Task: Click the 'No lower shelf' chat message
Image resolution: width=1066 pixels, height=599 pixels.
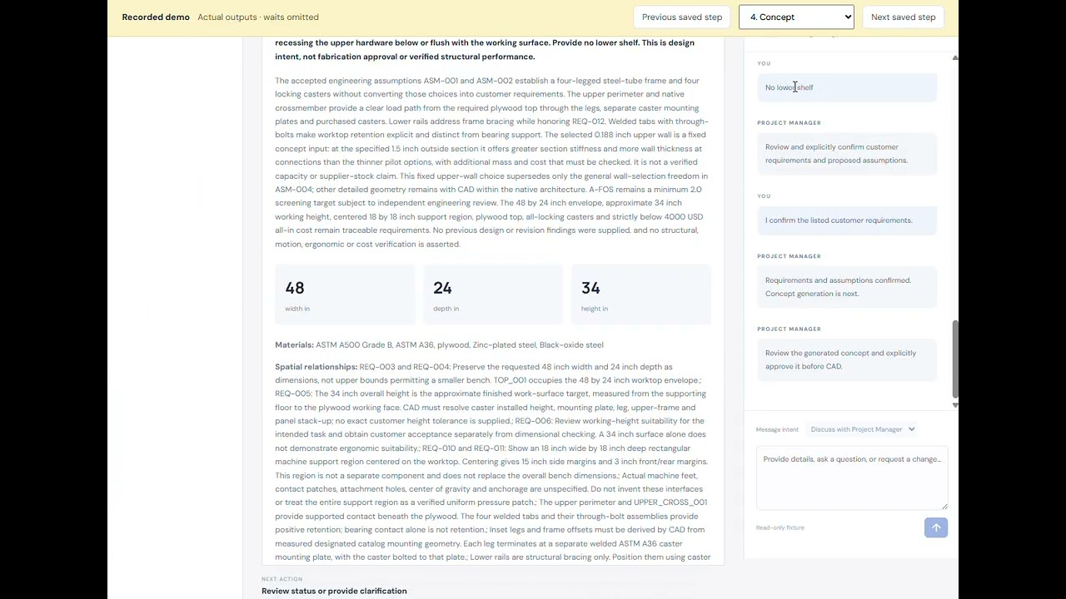Action: pyautogui.click(x=847, y=87)
